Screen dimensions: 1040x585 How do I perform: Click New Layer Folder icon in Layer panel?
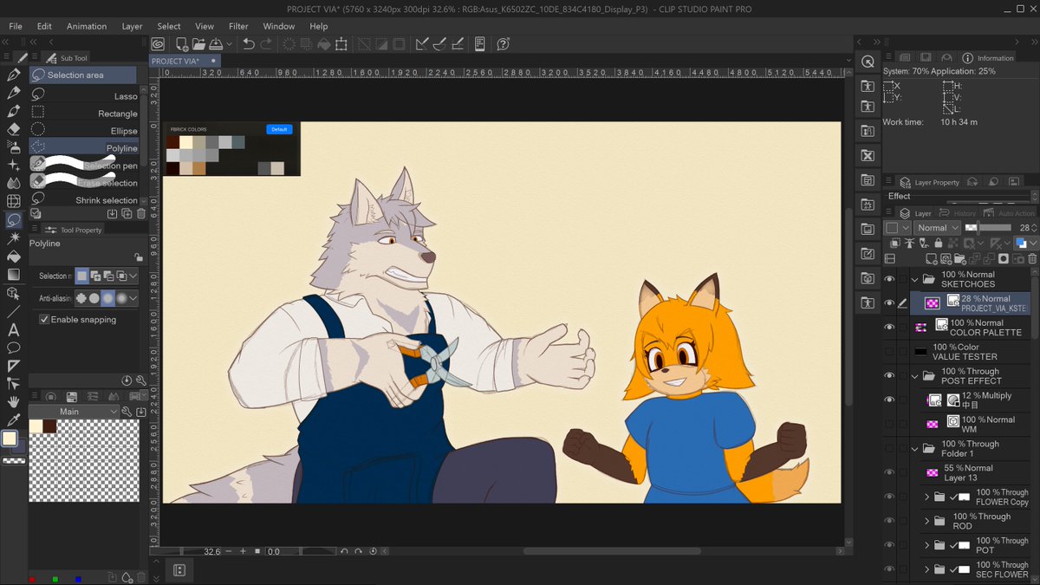coord(959,258)
